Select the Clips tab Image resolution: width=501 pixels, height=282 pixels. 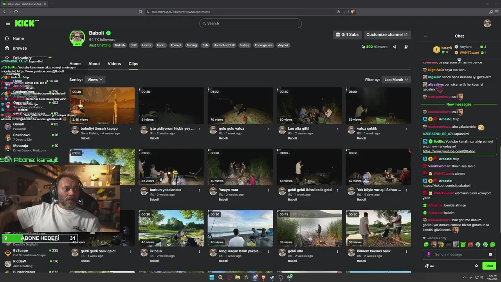(x=133, y=64)
